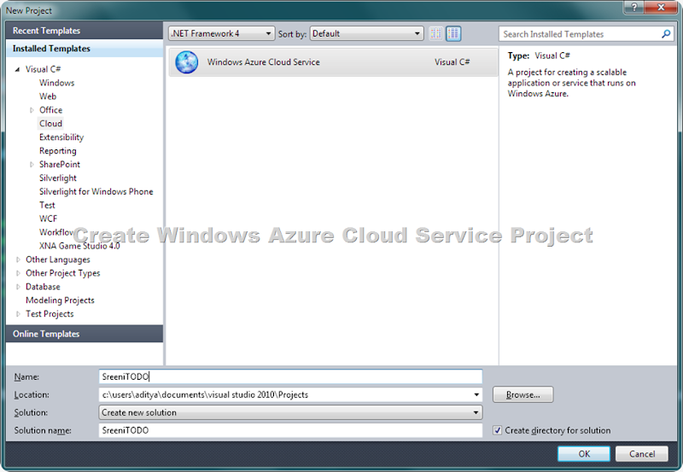The height and width of the screenshot is (472, 683).
Task: Click the Browse... button
Action: (523, 394)
